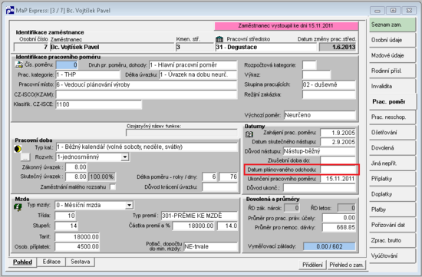Expand the Rozvrh 1-jednosměnný dropdown

click(124, 157)
